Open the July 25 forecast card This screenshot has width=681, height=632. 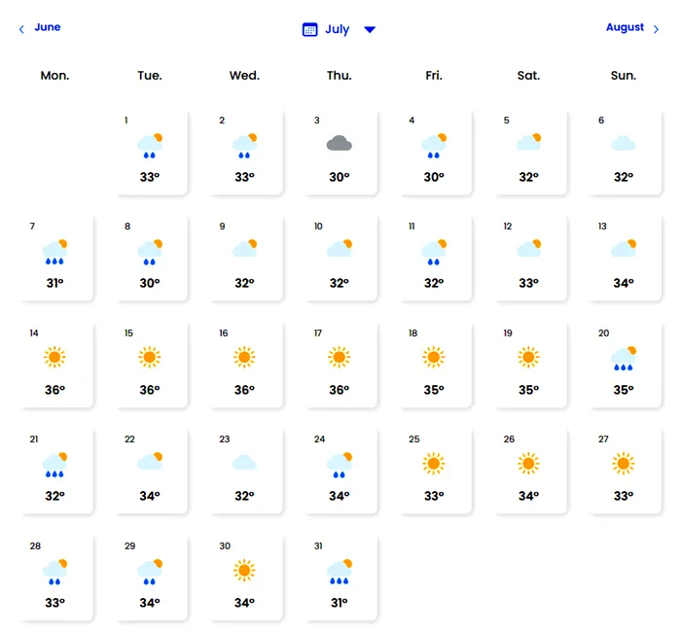pos(434,472)
